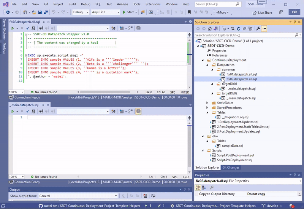Viewport: 304px width, 209px height.
Task: Click the Open File folder icon in toolbar
Action: (34, 12)
